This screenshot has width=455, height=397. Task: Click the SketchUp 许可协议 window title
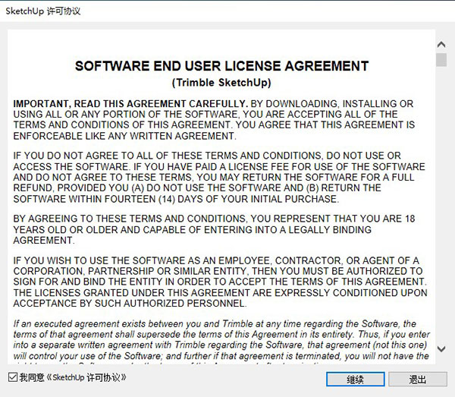pyautogui.click(x=43, y=11)
